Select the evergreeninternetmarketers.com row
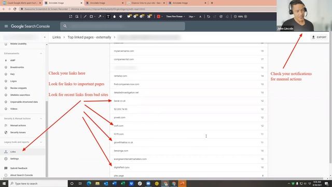This screenshot has height=187, width=332. pyautogui.click(x=189, y=159)
